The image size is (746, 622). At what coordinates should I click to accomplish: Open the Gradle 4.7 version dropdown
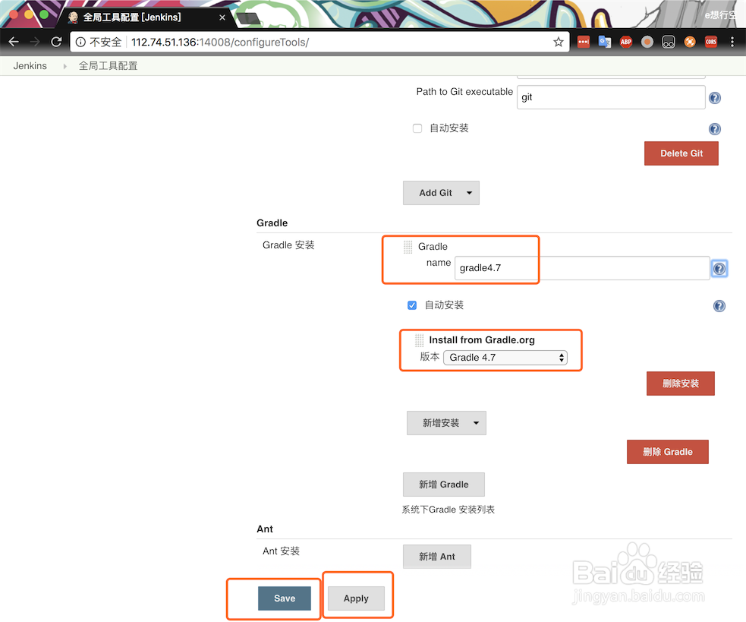click(505, 357)
